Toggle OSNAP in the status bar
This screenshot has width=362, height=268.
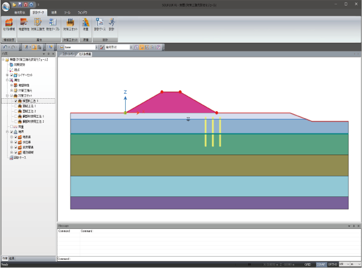point(321,264)
